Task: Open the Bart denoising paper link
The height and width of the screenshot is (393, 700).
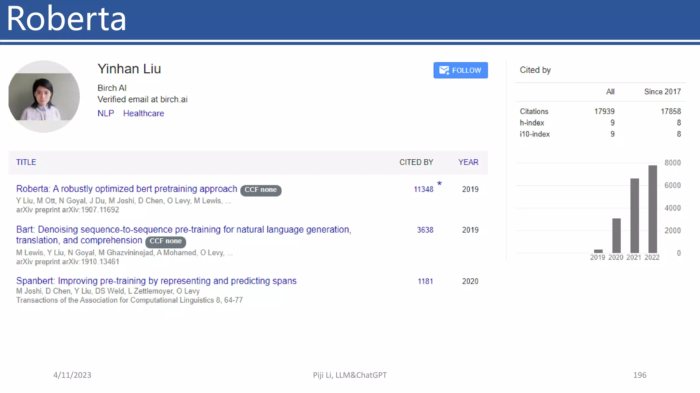Action: pyautogui.click(x=184, y=230)
